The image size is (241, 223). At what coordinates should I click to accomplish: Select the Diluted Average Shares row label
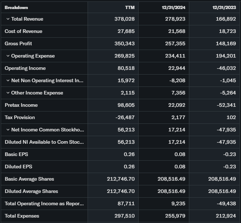31,191
